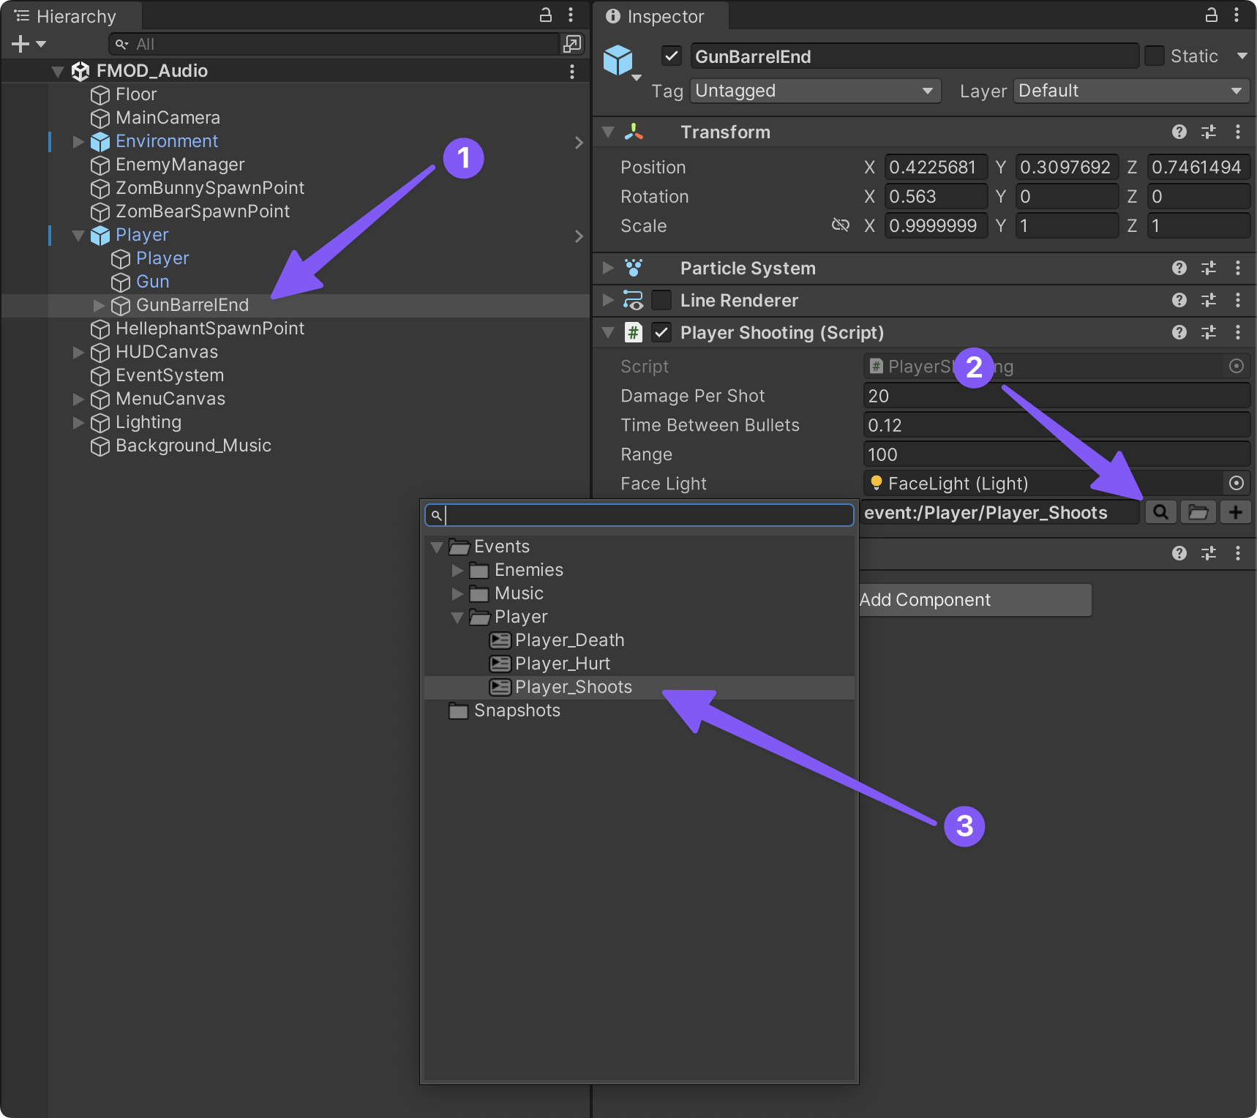
Task: Enable the Static checkbox
Action: [1155, 56]
